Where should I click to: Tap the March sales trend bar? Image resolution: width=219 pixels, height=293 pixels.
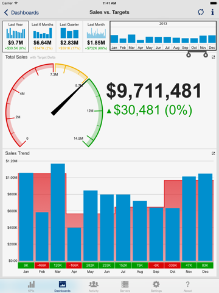(x=58, y=212)
